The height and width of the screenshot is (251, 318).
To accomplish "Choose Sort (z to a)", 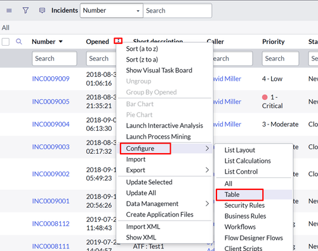I will point(142,60).
